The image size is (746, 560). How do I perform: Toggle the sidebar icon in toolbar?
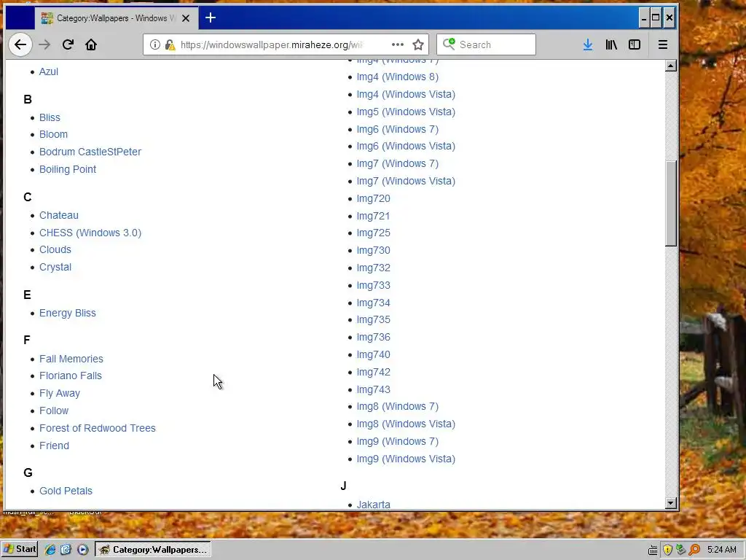coord(635,44)
